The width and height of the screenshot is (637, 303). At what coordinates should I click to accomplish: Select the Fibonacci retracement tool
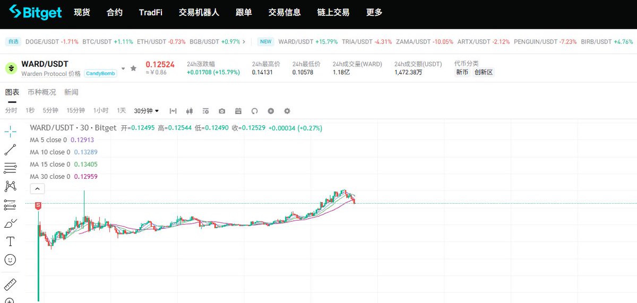click(10, 168)
